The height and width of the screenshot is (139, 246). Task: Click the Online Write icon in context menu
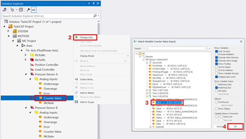tap(76, 79)
